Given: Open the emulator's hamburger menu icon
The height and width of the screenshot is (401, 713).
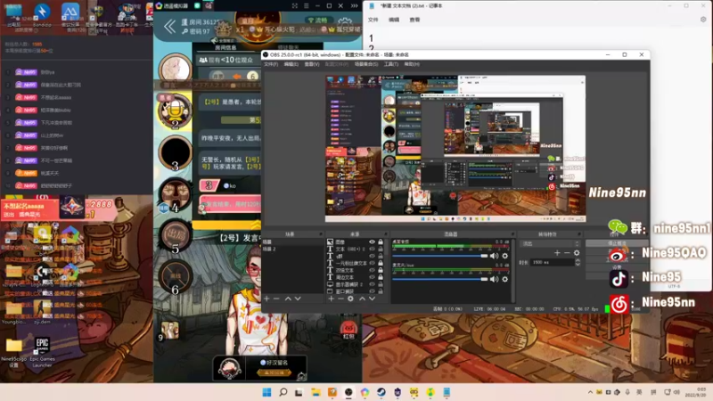Looking at the screenshot, I should coord(306,6).
